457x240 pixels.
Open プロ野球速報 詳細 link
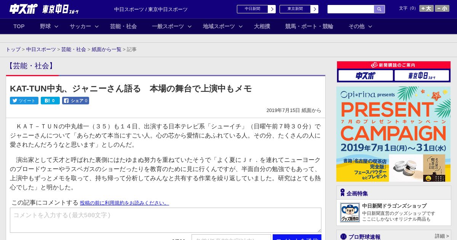click(x=442, y=236)
